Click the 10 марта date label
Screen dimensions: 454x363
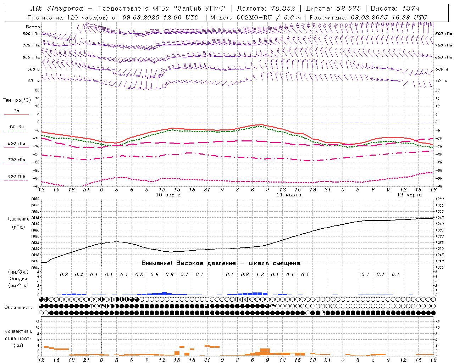pos(168,195)
